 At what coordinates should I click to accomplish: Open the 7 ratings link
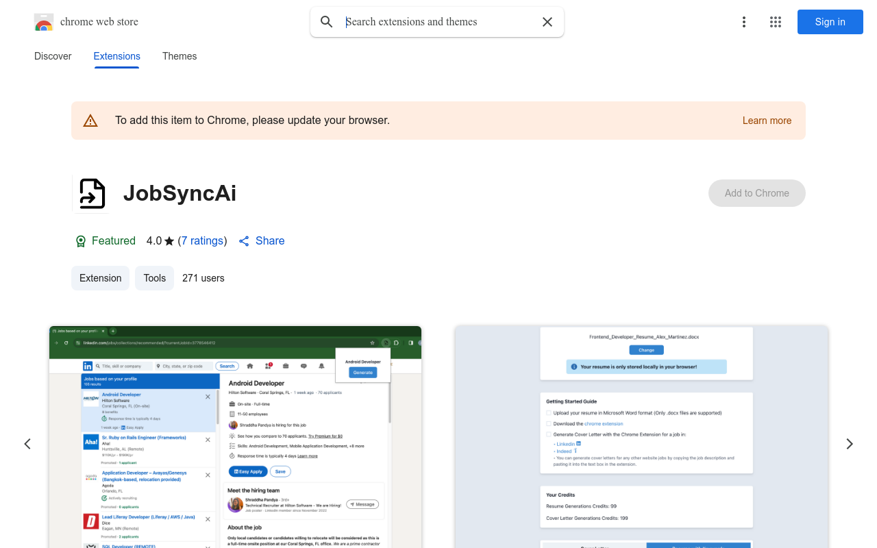(203, 241)
